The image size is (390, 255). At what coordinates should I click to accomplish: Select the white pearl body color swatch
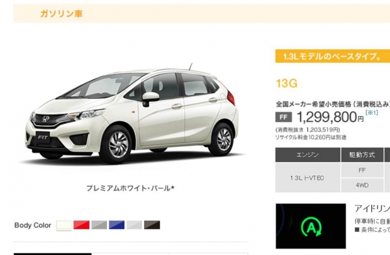[64, 225]
